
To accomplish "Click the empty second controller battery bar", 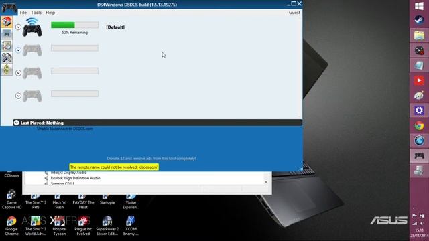I will pos(74,48).
